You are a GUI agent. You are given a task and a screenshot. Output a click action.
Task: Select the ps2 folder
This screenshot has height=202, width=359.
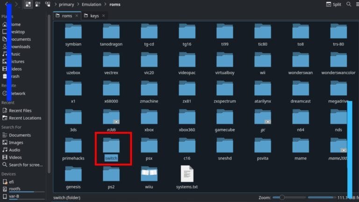click(x=111, y=178)
